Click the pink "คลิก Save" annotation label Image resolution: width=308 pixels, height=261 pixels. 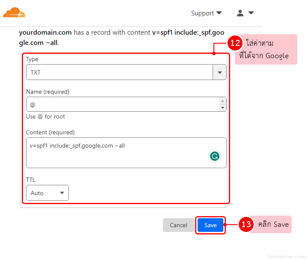273,225
